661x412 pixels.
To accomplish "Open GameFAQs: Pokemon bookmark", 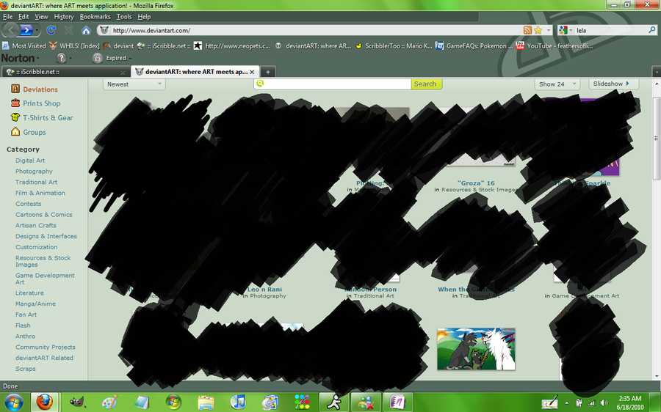I will 474,46.
